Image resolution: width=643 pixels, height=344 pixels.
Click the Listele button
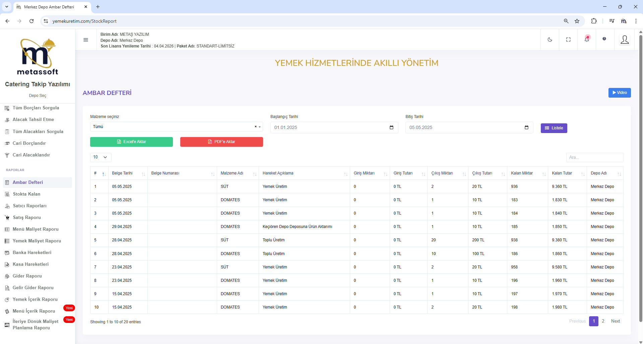554,128
